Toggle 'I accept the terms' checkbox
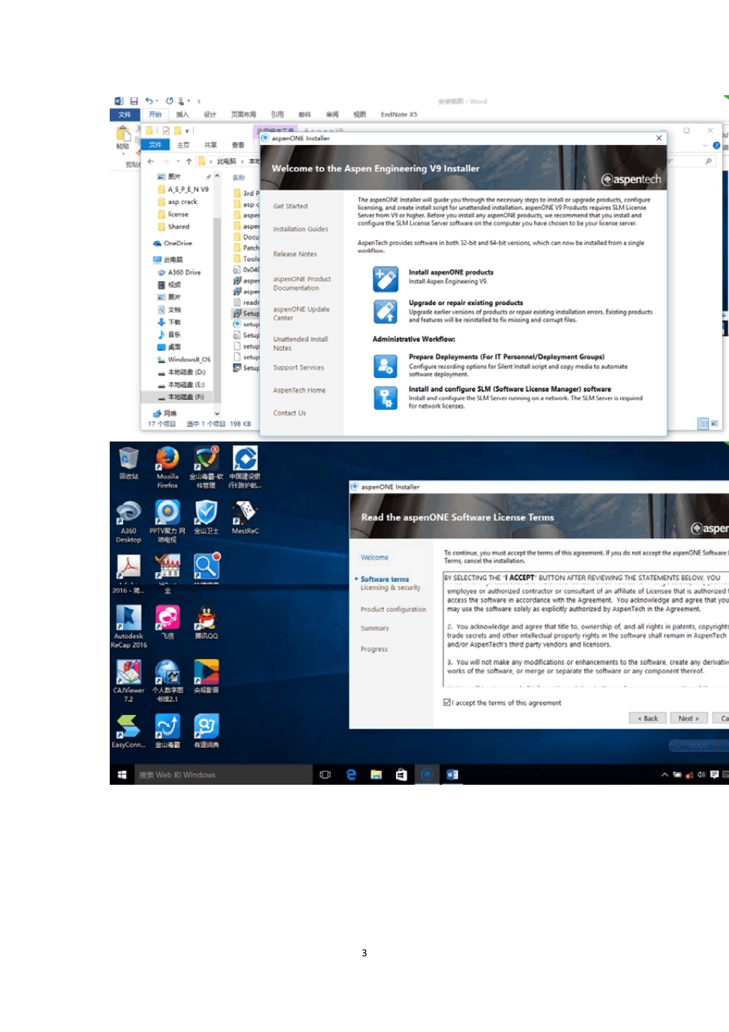The image size is (729, 1032). (x=447, y=703)
